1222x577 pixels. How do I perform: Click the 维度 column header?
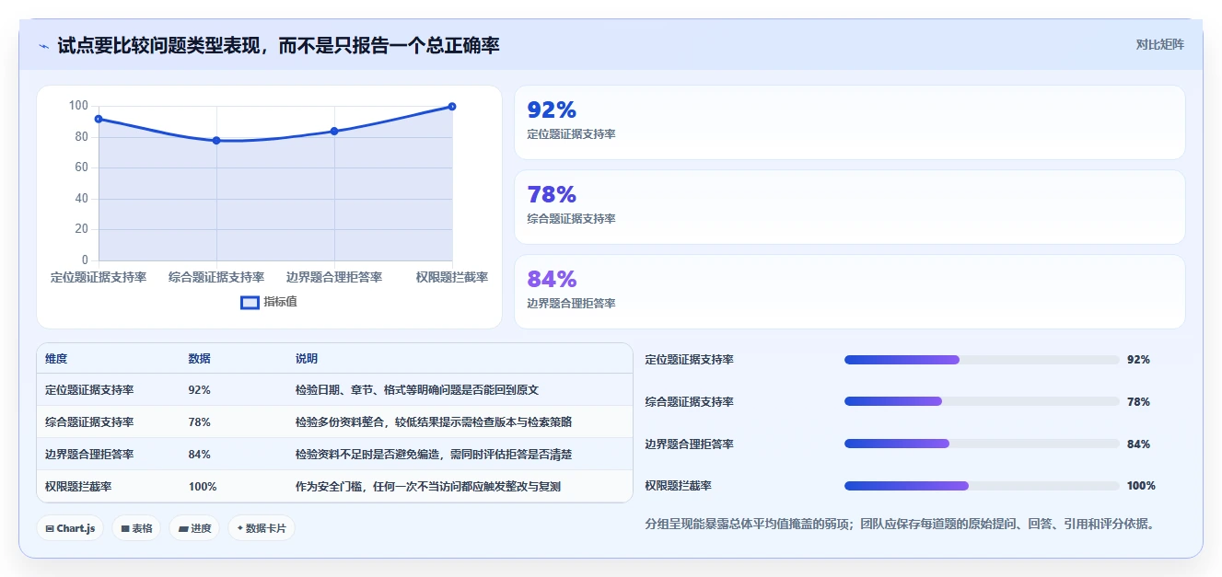[x=56, y=358]
